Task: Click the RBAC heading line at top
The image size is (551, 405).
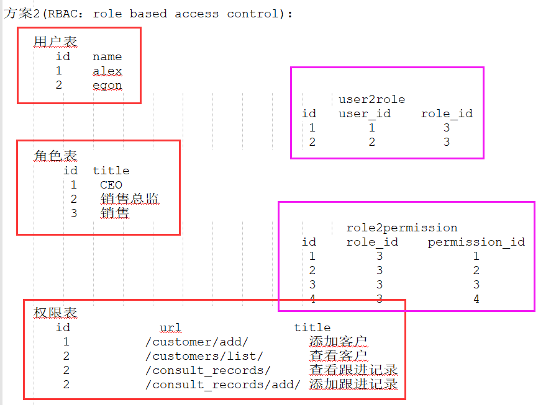Action: click(x=148, y=14)
